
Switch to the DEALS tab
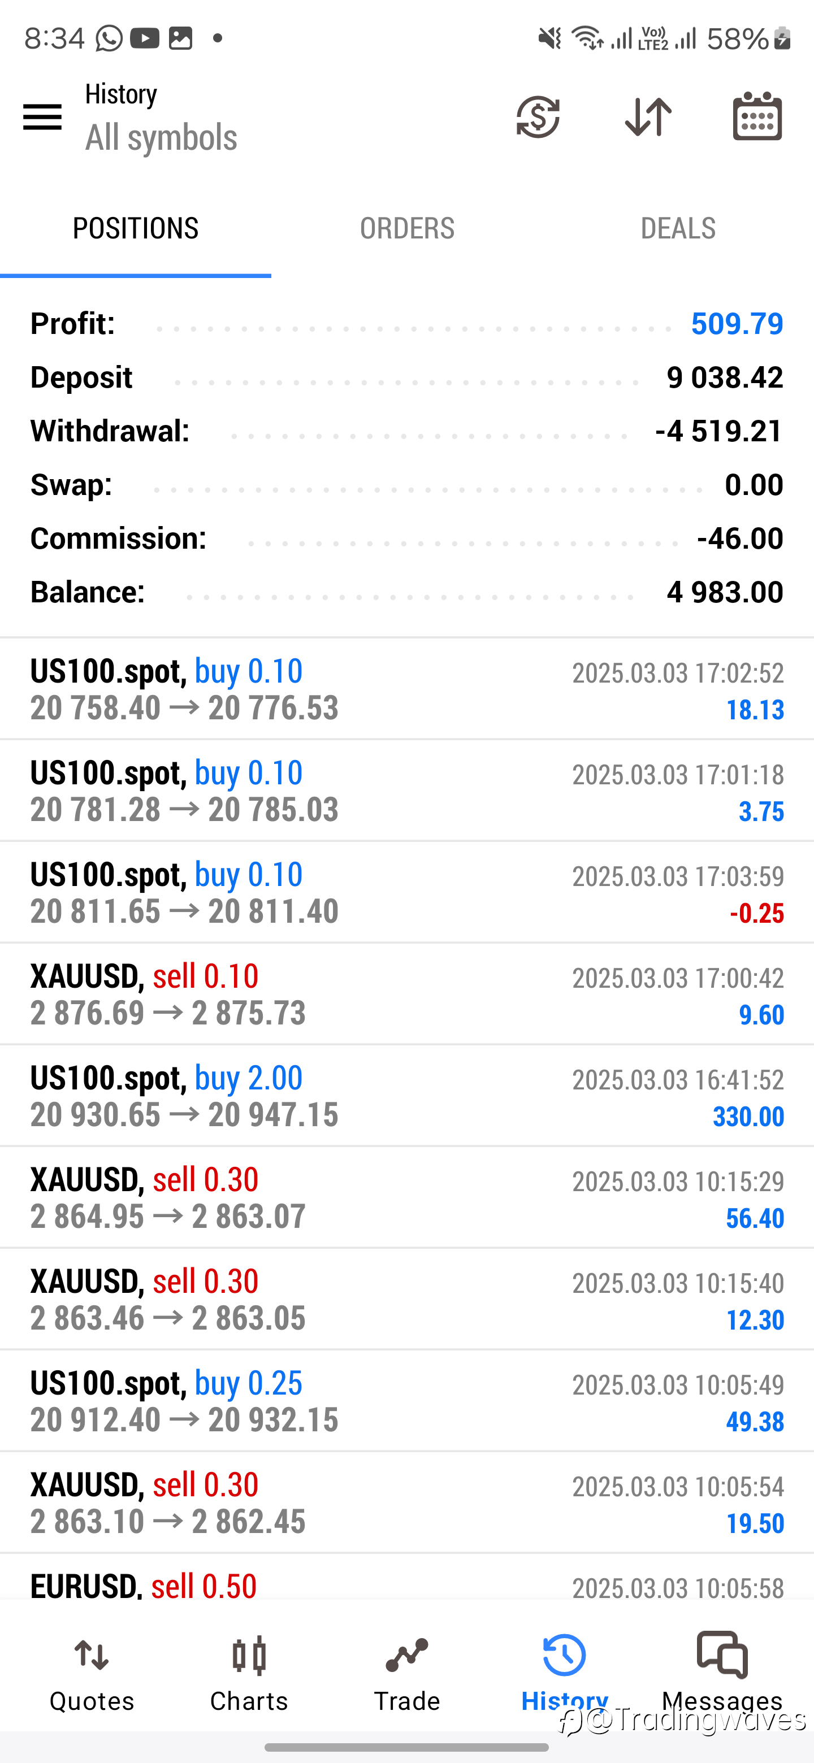678,229
